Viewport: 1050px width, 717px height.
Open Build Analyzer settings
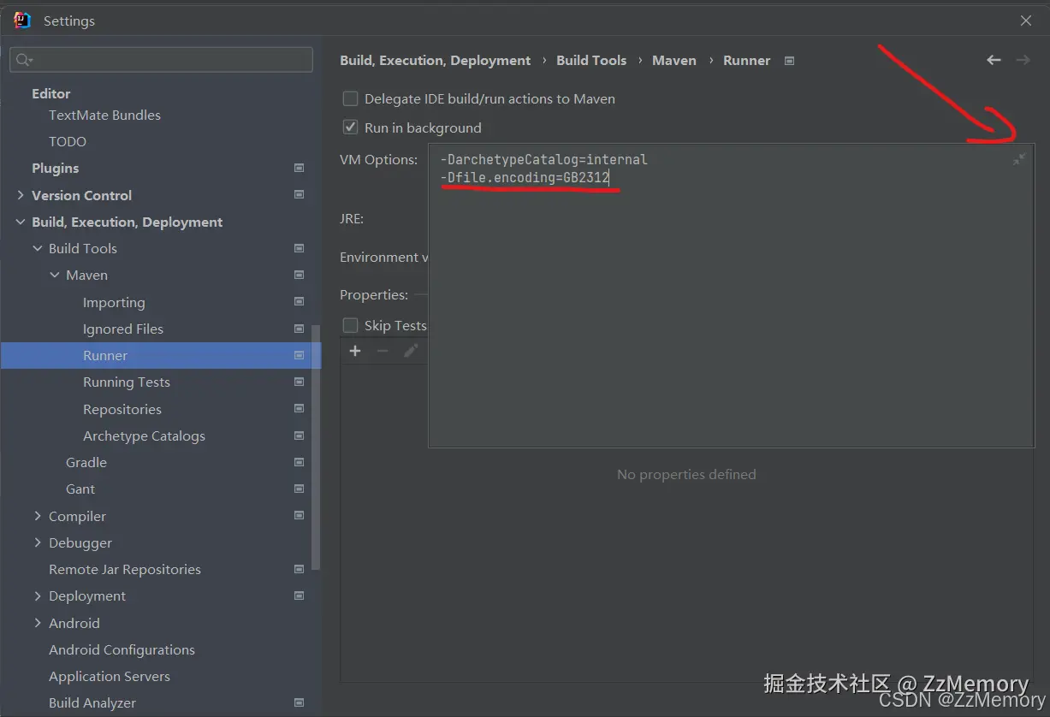coord(92,702)
